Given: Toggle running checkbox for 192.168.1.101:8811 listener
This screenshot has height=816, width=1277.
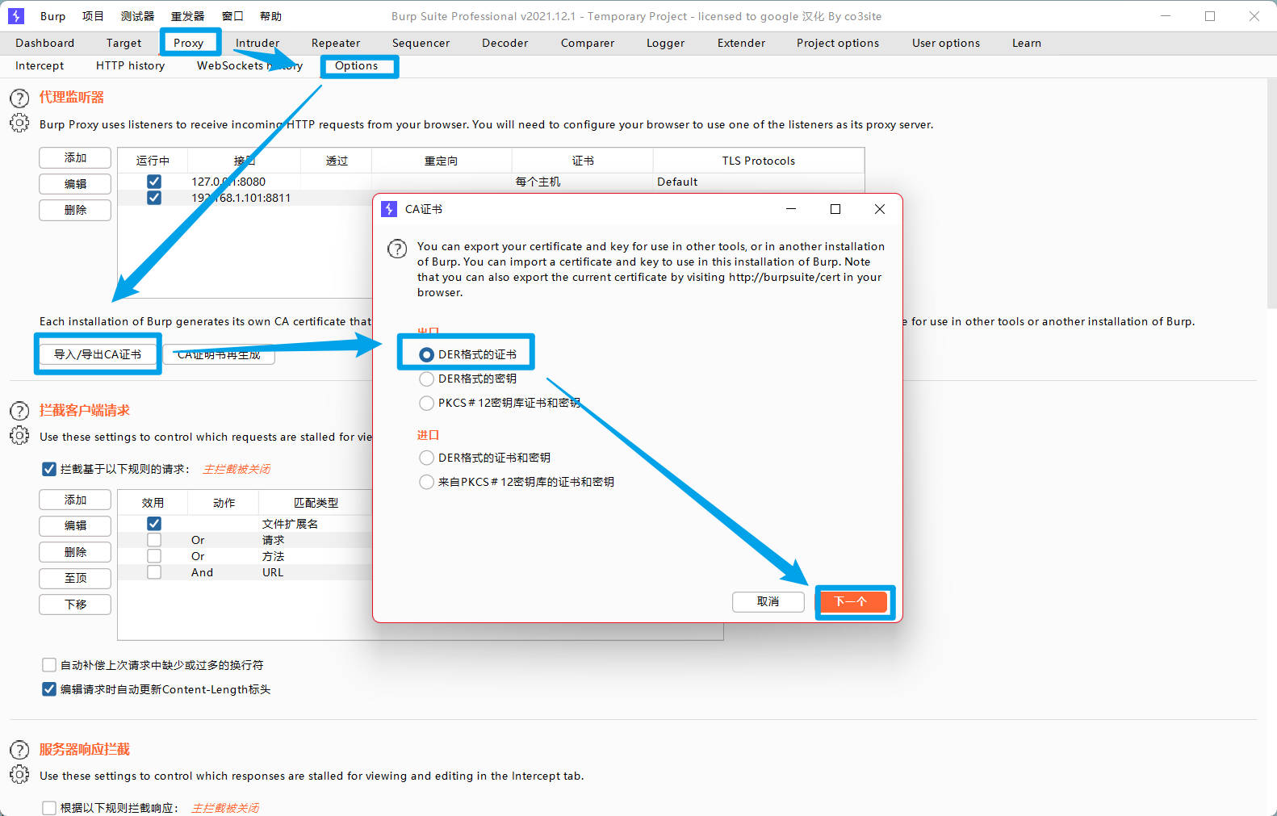Looking at the screenshot, I should (154, 198).
